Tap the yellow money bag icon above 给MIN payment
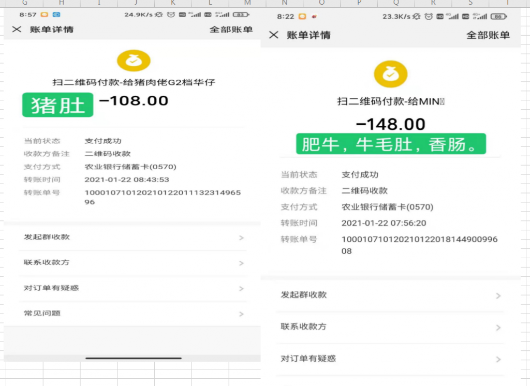 point(391,75)
